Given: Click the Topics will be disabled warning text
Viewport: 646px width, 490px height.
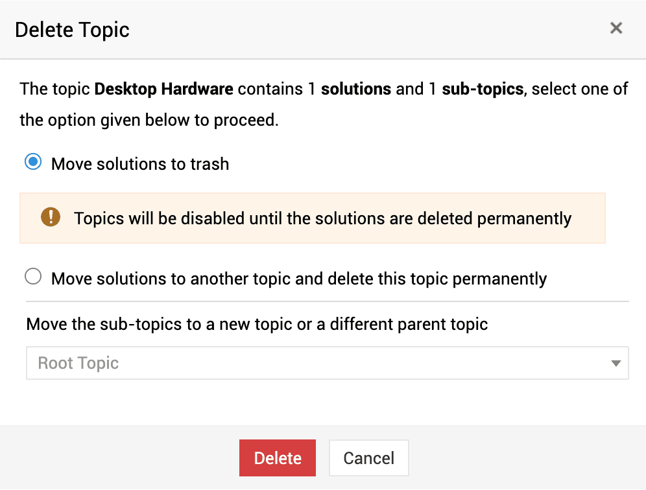Looking at the screenshot, I should [322, 218].
